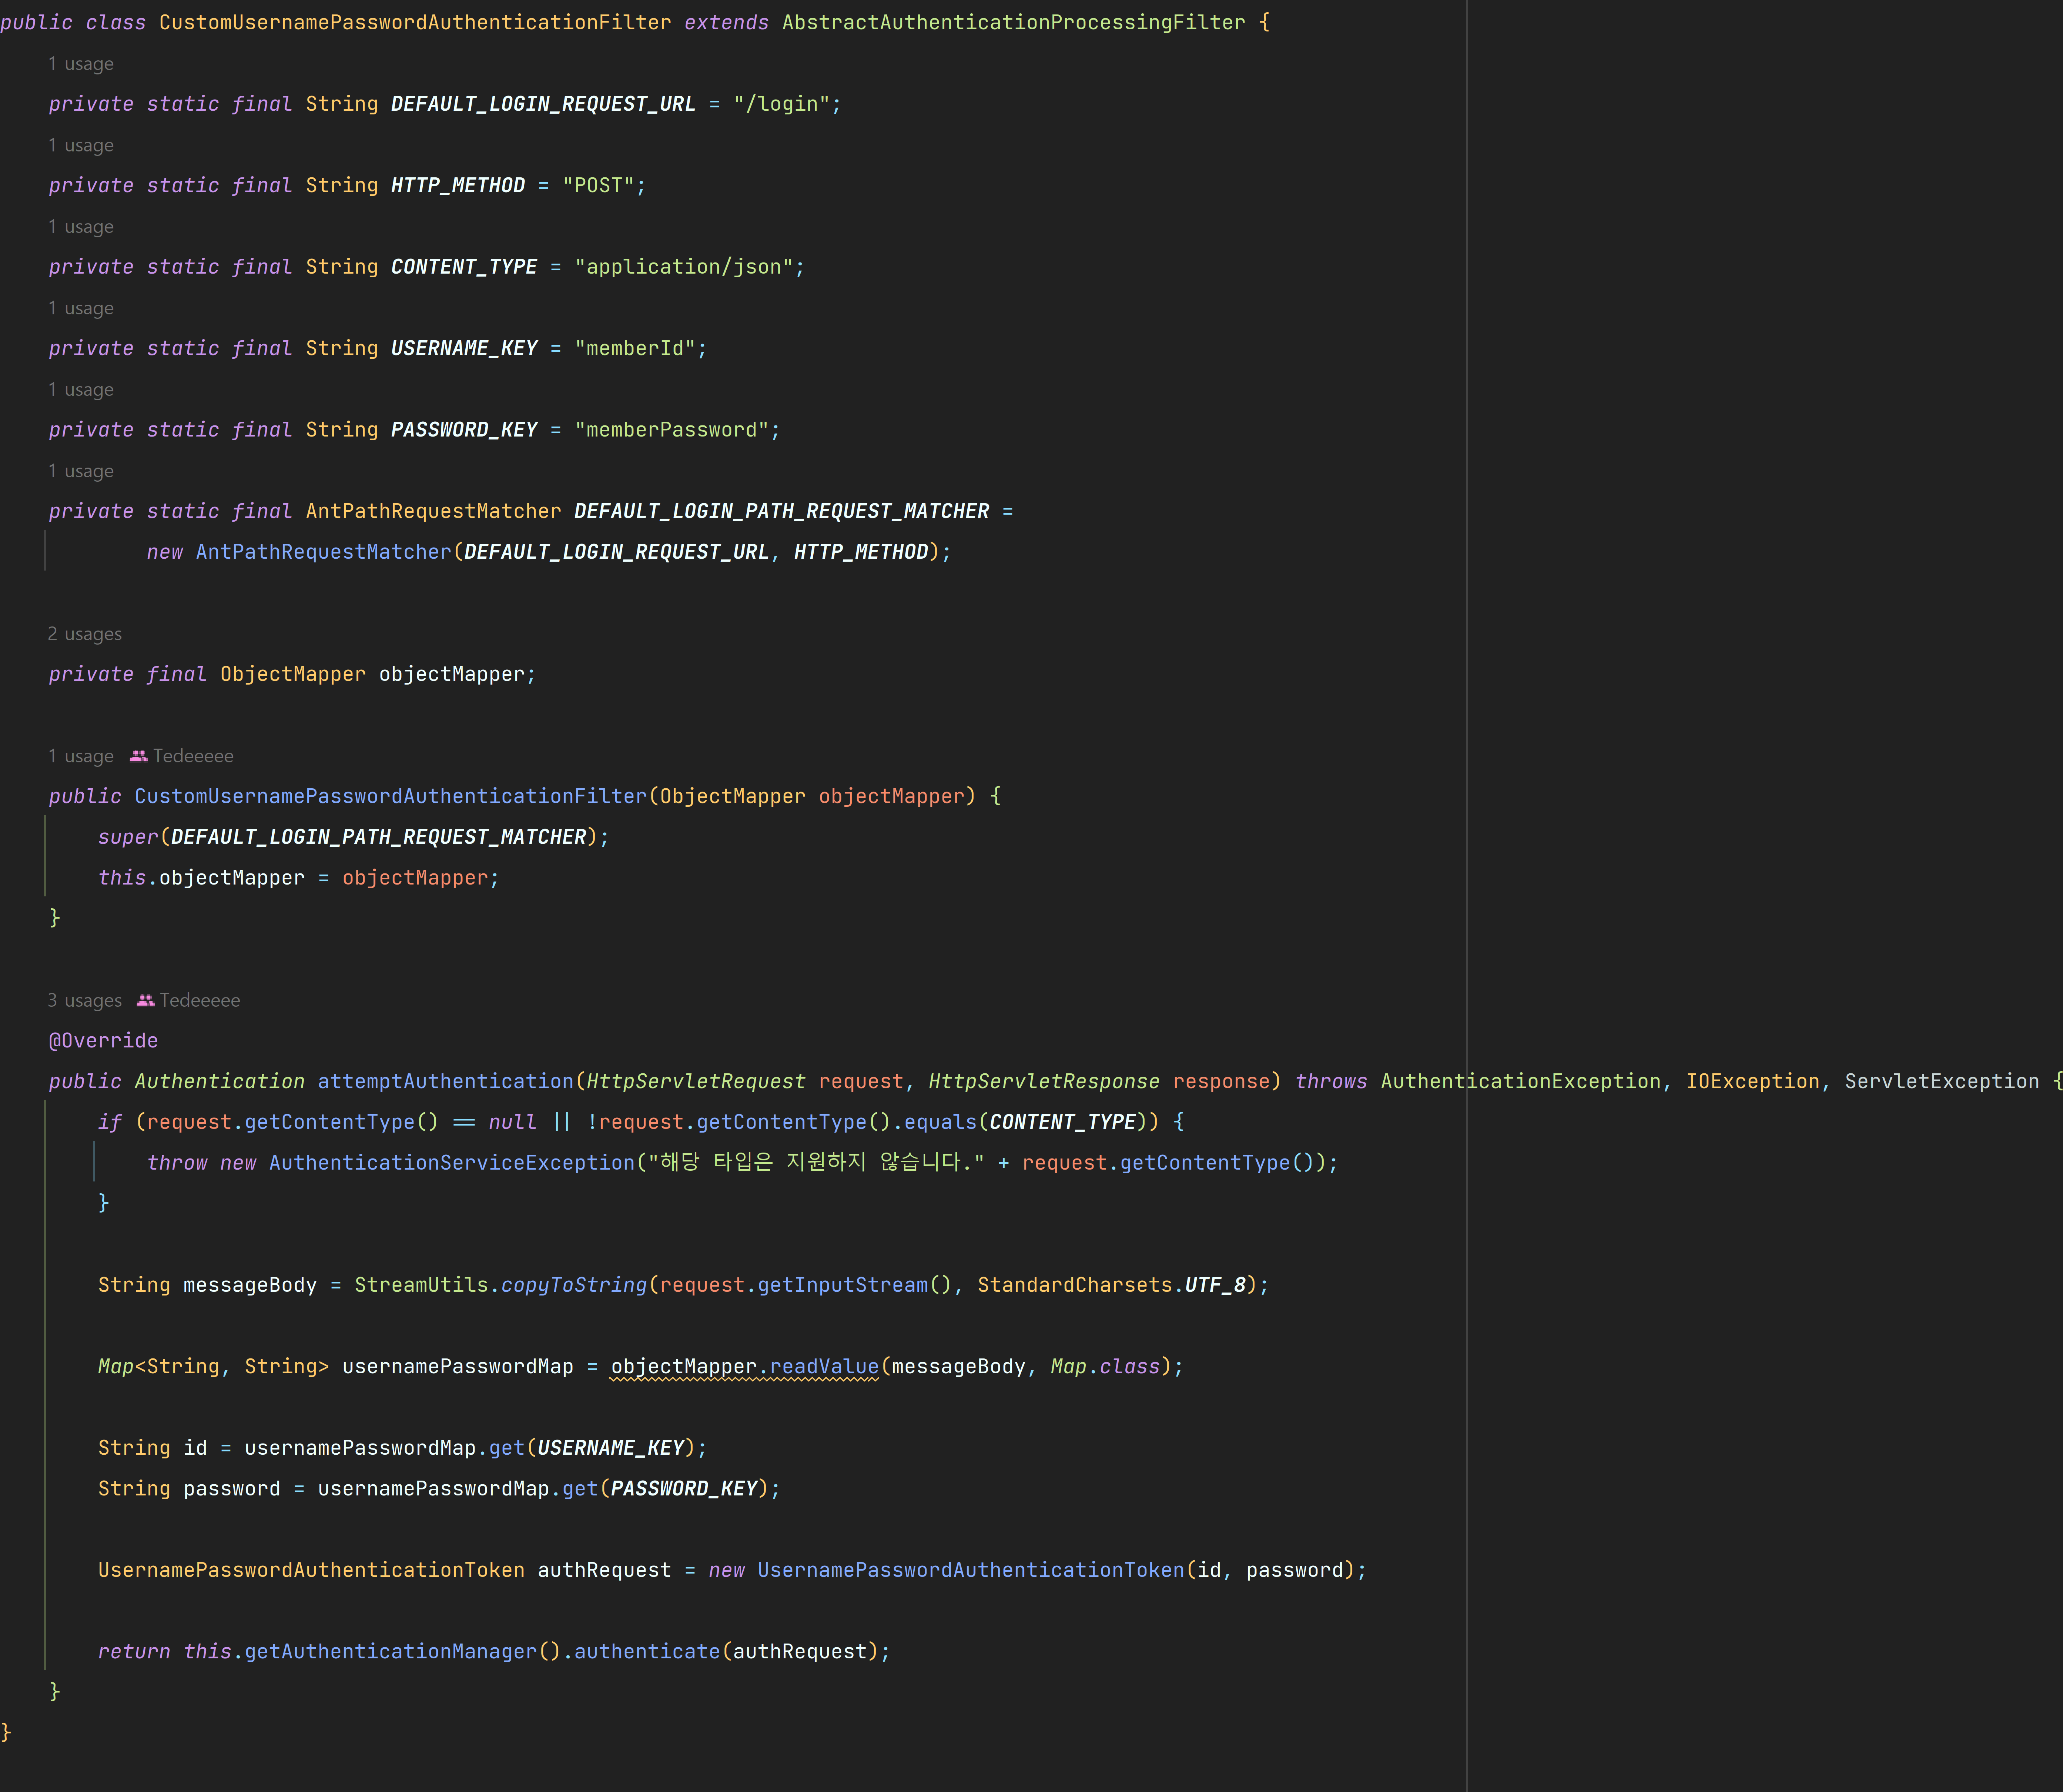Click the 'throws' keyword in method signature
The height and width of the screenshot is (1792, 2063).
(x=1331, y=1081)
